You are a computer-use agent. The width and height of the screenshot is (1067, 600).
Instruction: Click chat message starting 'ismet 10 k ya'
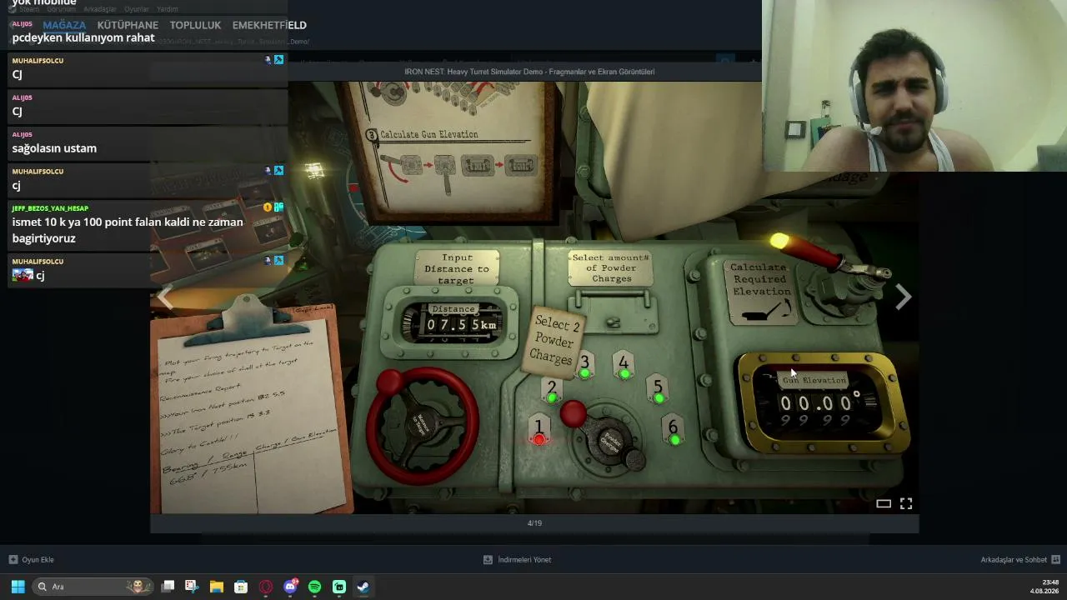point(128,230)
